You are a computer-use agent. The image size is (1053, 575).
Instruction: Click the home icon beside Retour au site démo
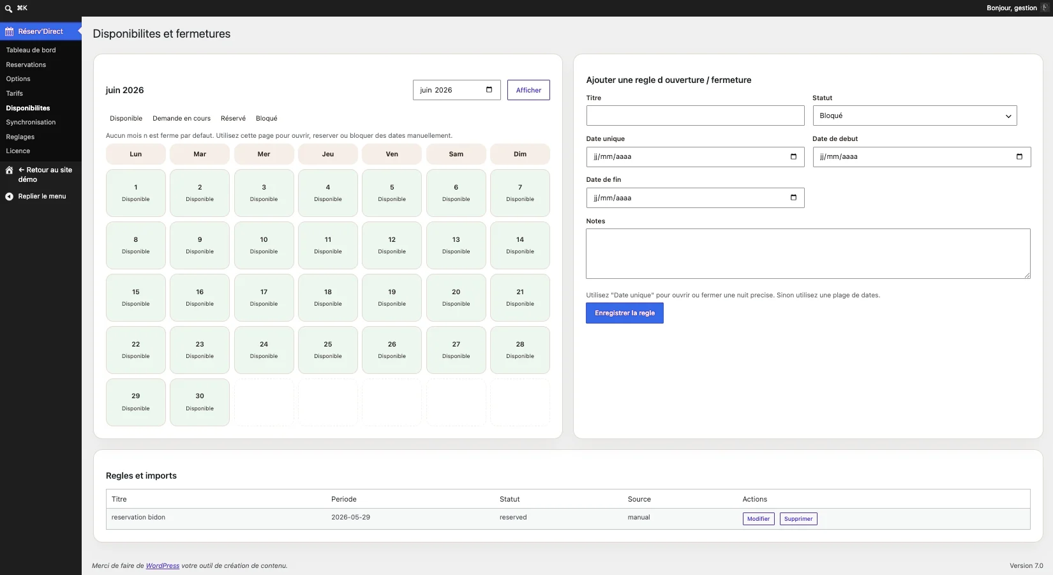coord(10,170)
